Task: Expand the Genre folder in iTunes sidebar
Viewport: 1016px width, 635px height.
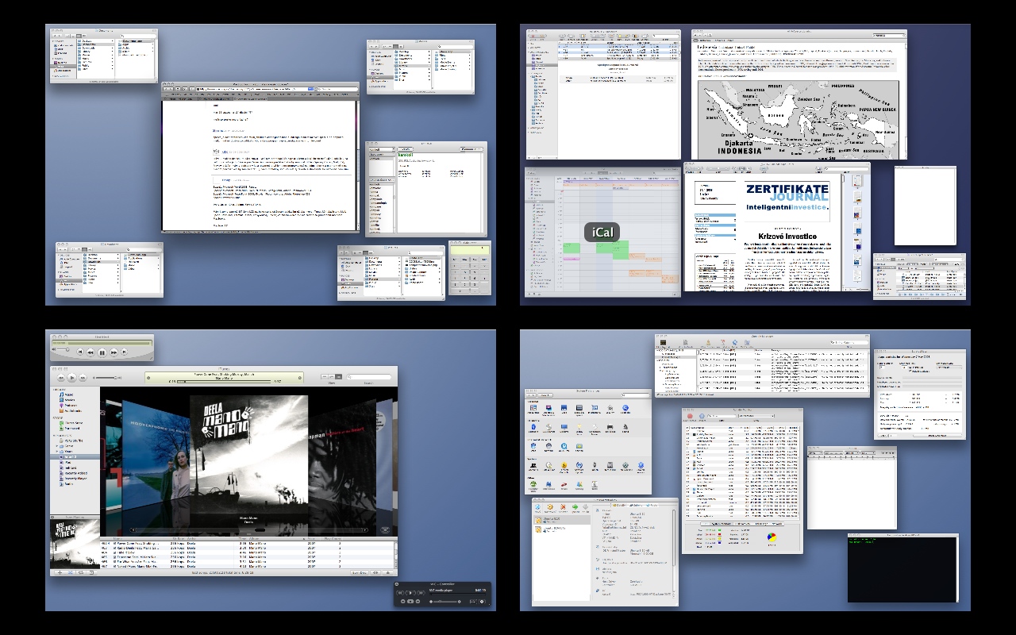Action: pyautogui.click(x=57, y=446)
